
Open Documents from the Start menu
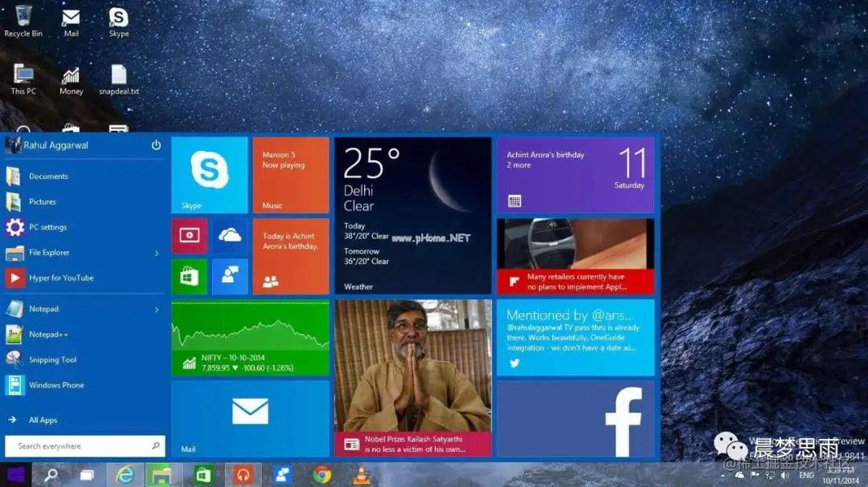click(84, 177)
